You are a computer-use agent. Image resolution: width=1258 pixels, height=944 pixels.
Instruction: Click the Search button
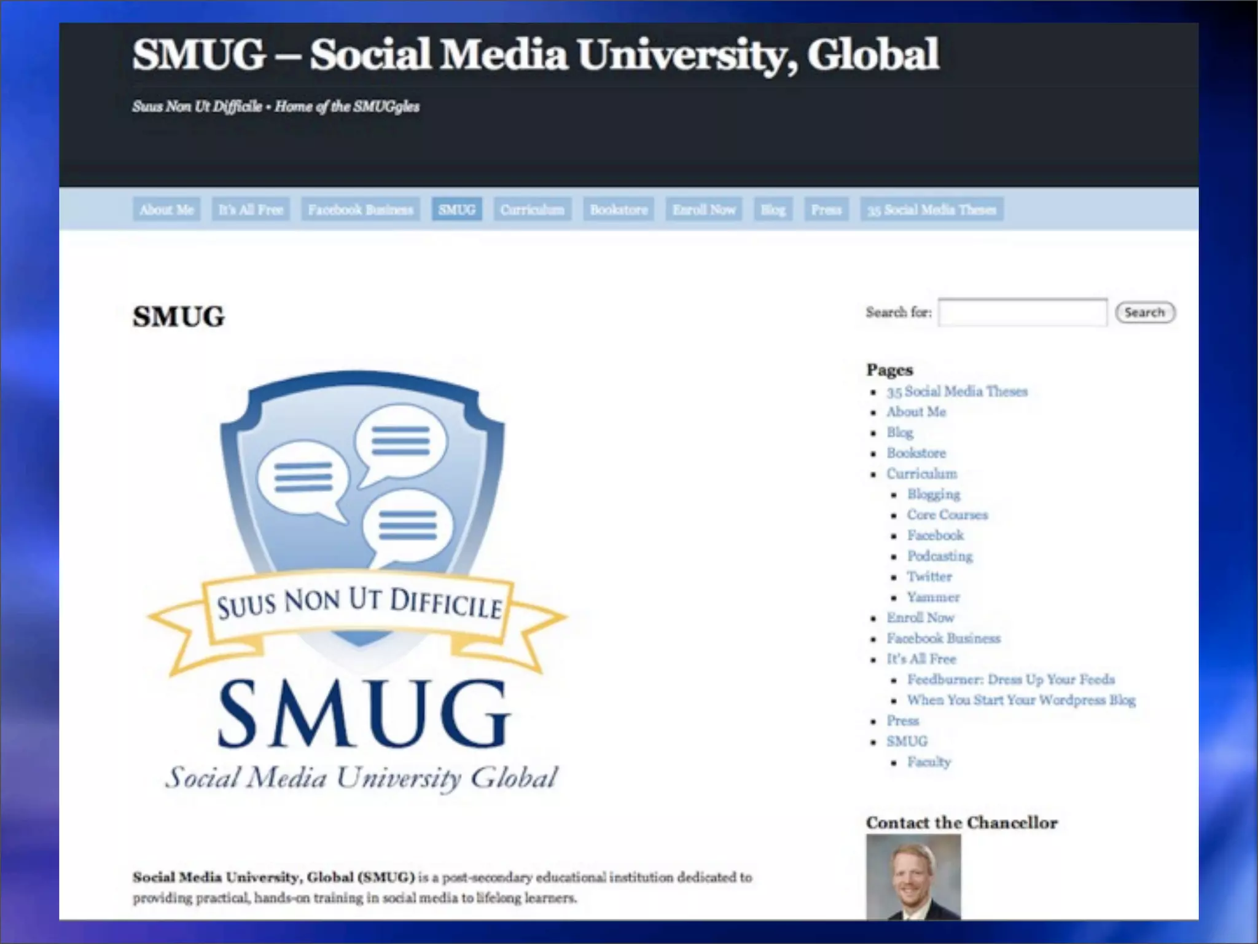click(1144, 312)
